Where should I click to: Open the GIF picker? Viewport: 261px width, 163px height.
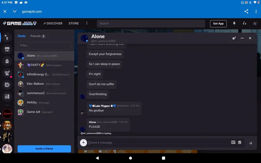tap(233, 142)
